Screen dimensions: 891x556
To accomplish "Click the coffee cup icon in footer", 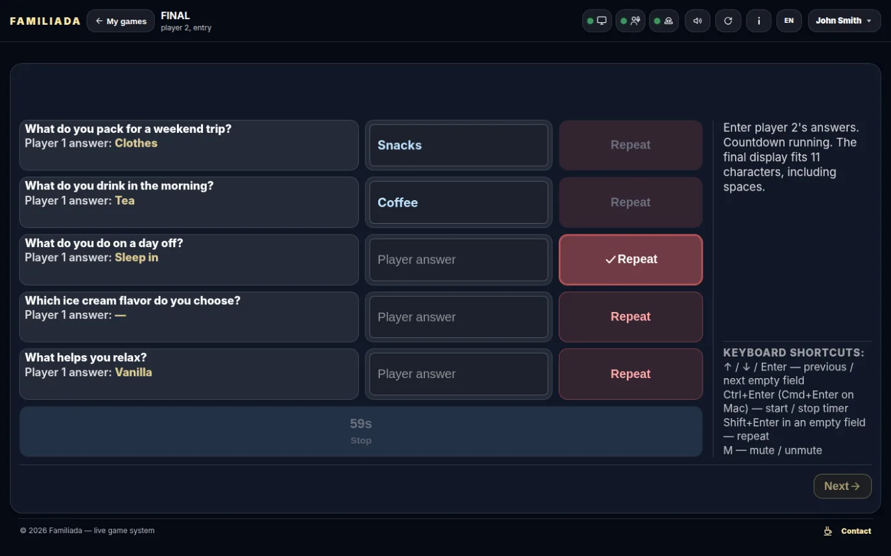I will coord(828,531).
